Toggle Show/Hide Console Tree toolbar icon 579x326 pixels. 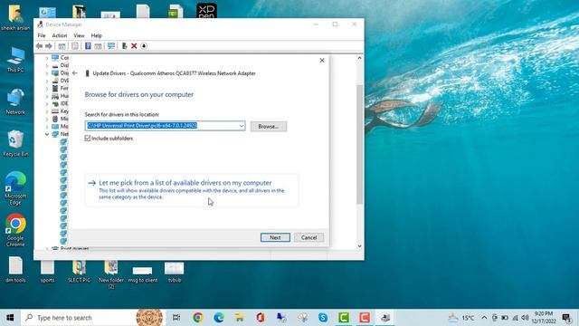click(62, 46)
